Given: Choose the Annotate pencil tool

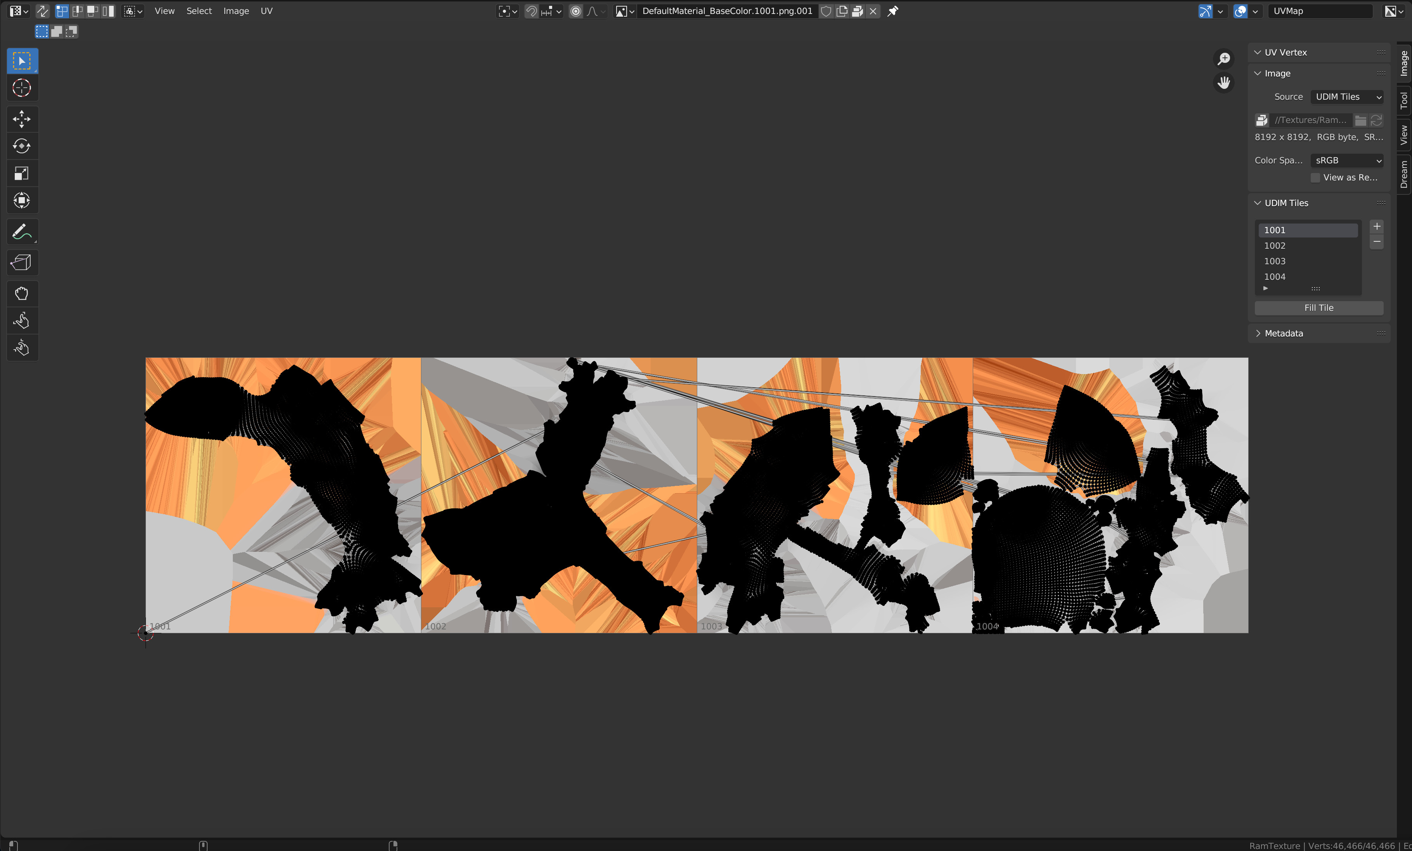Looking at the screenshot, I should pyautogui.click(x=22, y=232).
